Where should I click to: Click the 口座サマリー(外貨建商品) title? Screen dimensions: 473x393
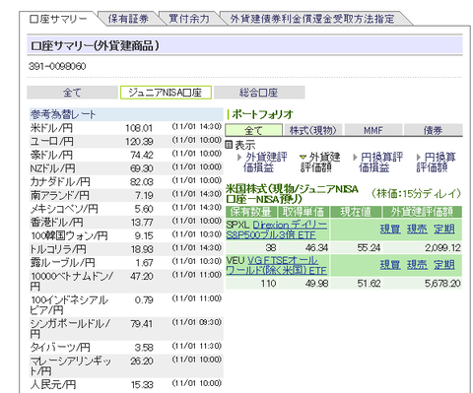tap(95, 45)
